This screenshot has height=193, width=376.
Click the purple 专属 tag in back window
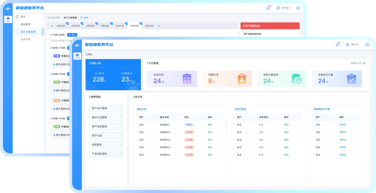point(57,56)
